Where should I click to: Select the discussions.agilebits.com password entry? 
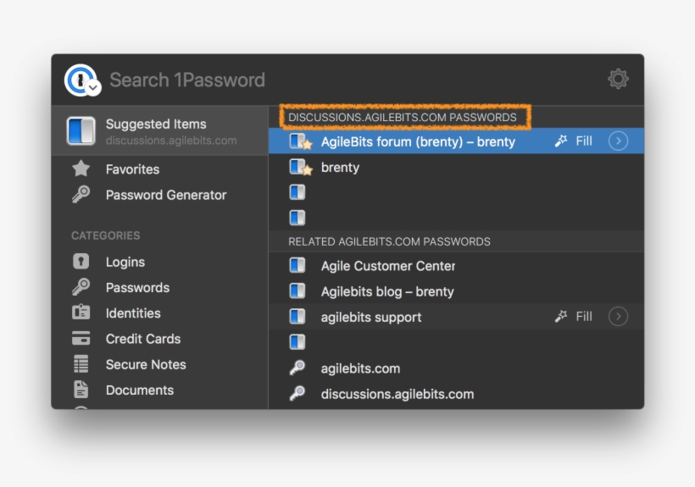397,394
